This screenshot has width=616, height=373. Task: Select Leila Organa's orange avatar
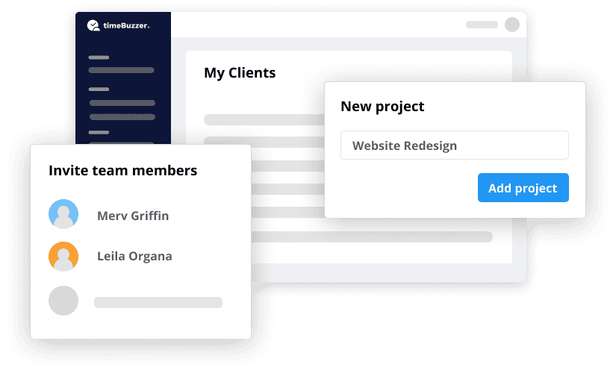point(63,257)
